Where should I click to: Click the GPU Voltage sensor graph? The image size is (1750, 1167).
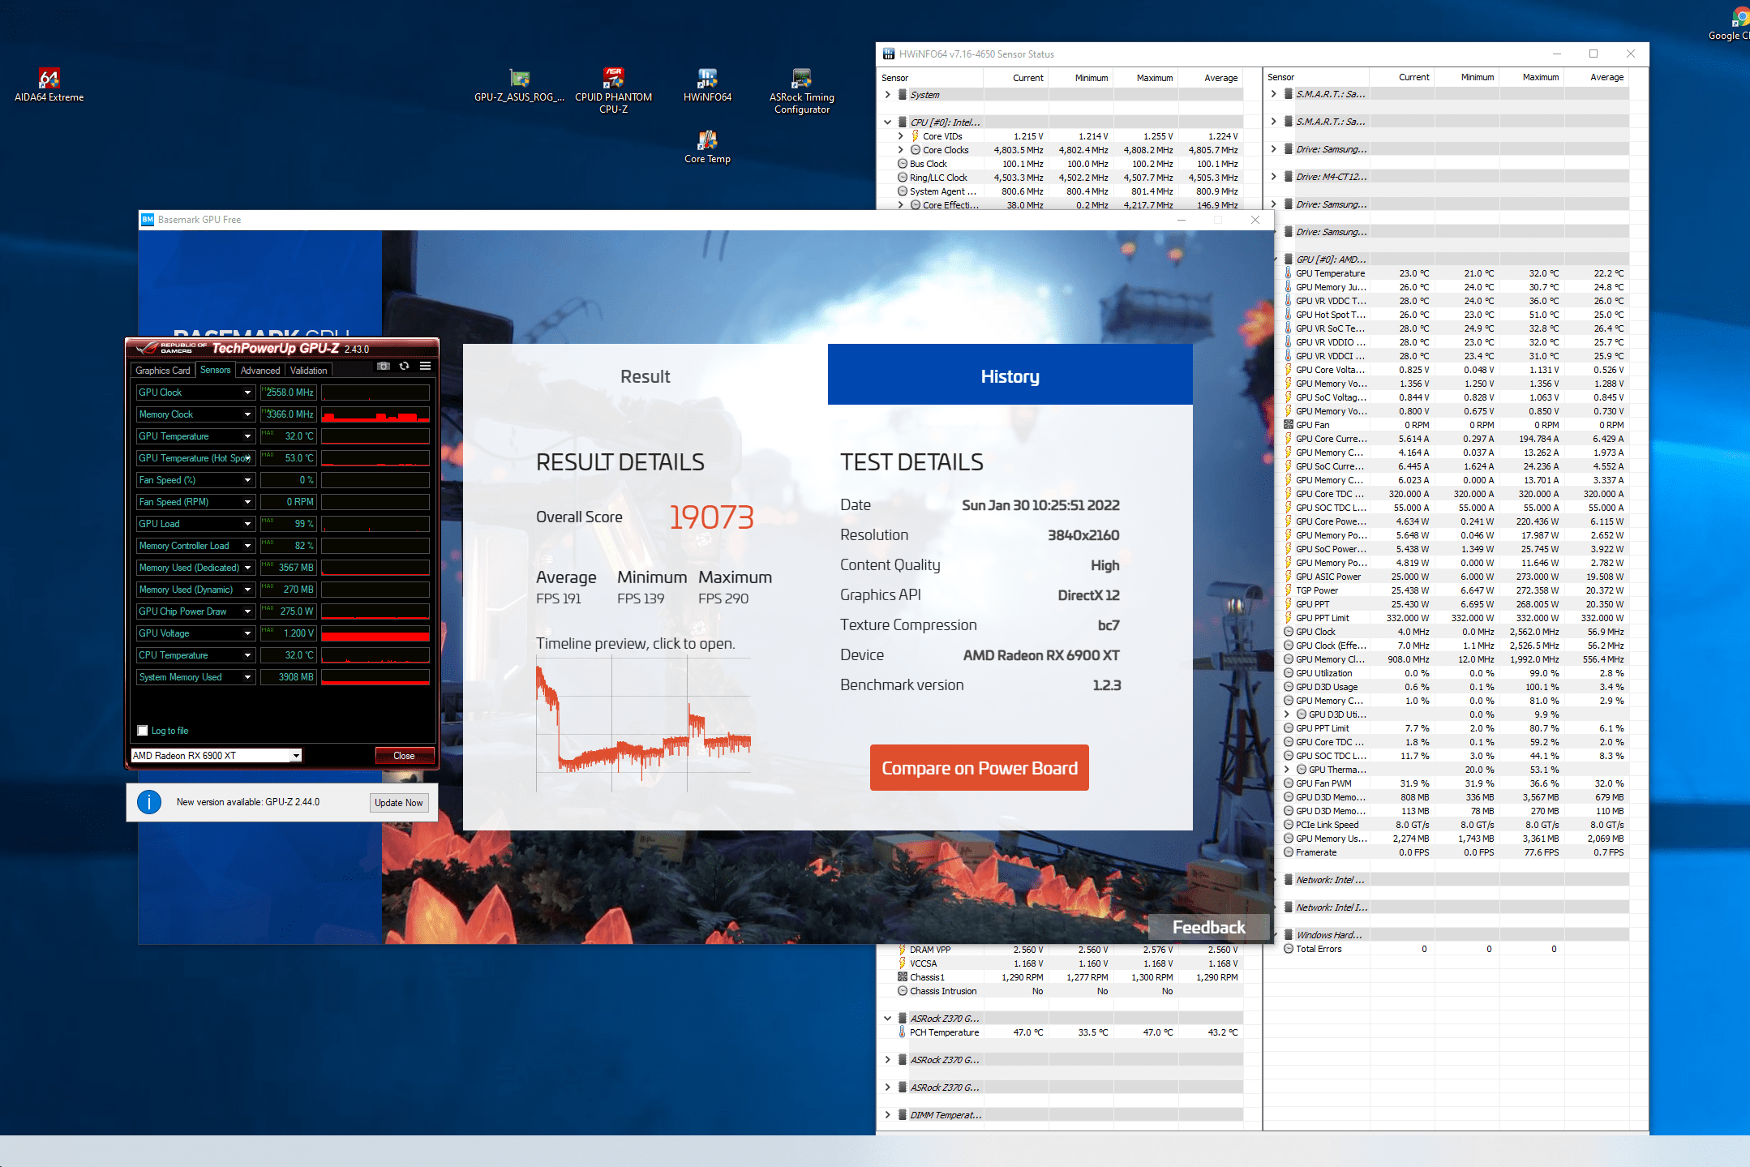pos(375,633)
